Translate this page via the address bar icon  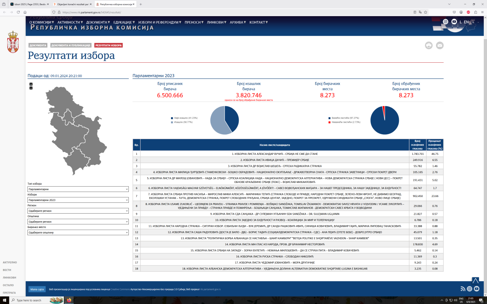420,12
